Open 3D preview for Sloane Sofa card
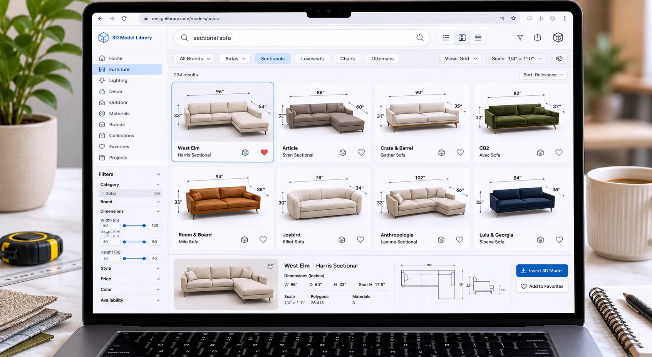Screen dimensions: 652x357 tap(541, 240)
